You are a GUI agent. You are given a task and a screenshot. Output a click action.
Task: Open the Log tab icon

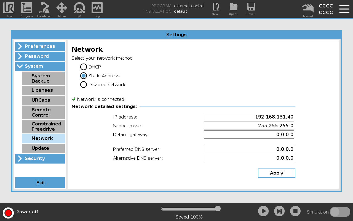tap(97, 9)
